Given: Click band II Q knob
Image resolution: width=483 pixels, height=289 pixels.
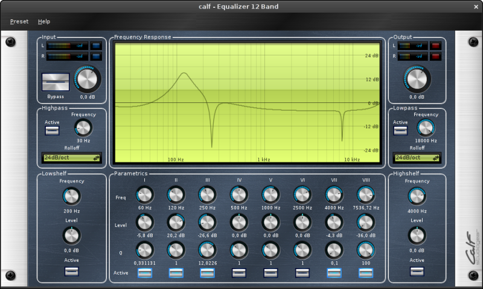Looking at the screenshot, I should [x=176, y=250].
